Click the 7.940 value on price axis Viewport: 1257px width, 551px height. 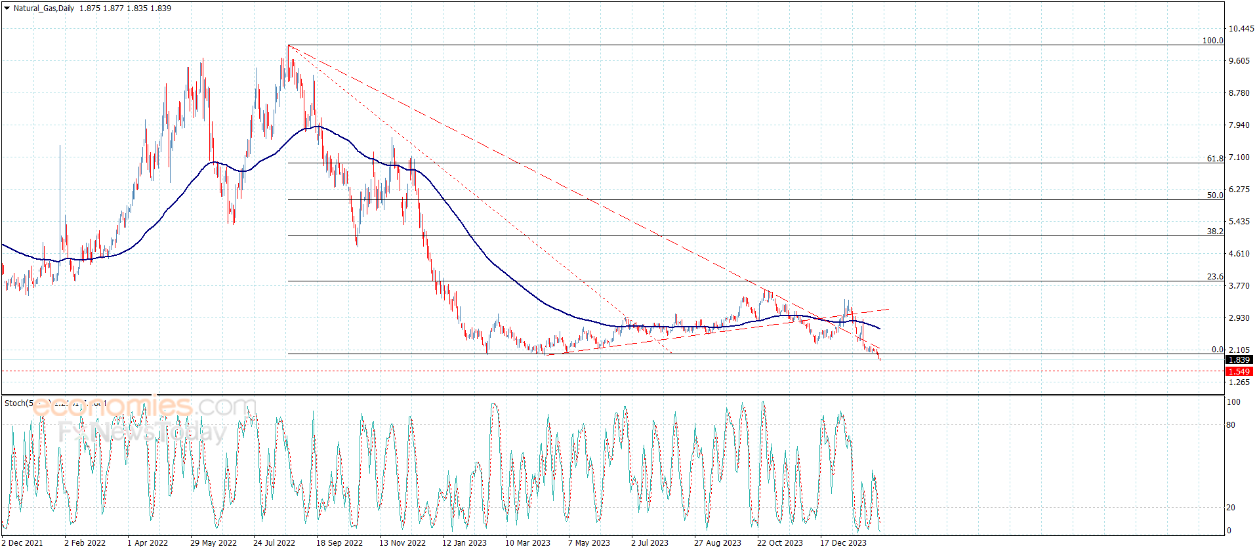tap(1239, 125)
